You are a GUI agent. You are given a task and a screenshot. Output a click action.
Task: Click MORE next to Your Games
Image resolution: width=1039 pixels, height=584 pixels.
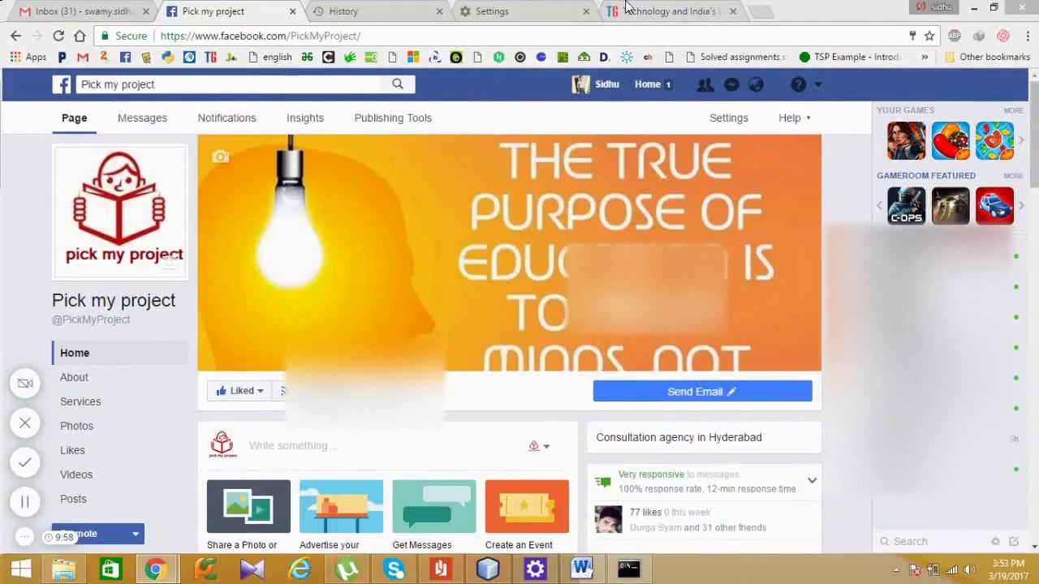click(1013, 110)
